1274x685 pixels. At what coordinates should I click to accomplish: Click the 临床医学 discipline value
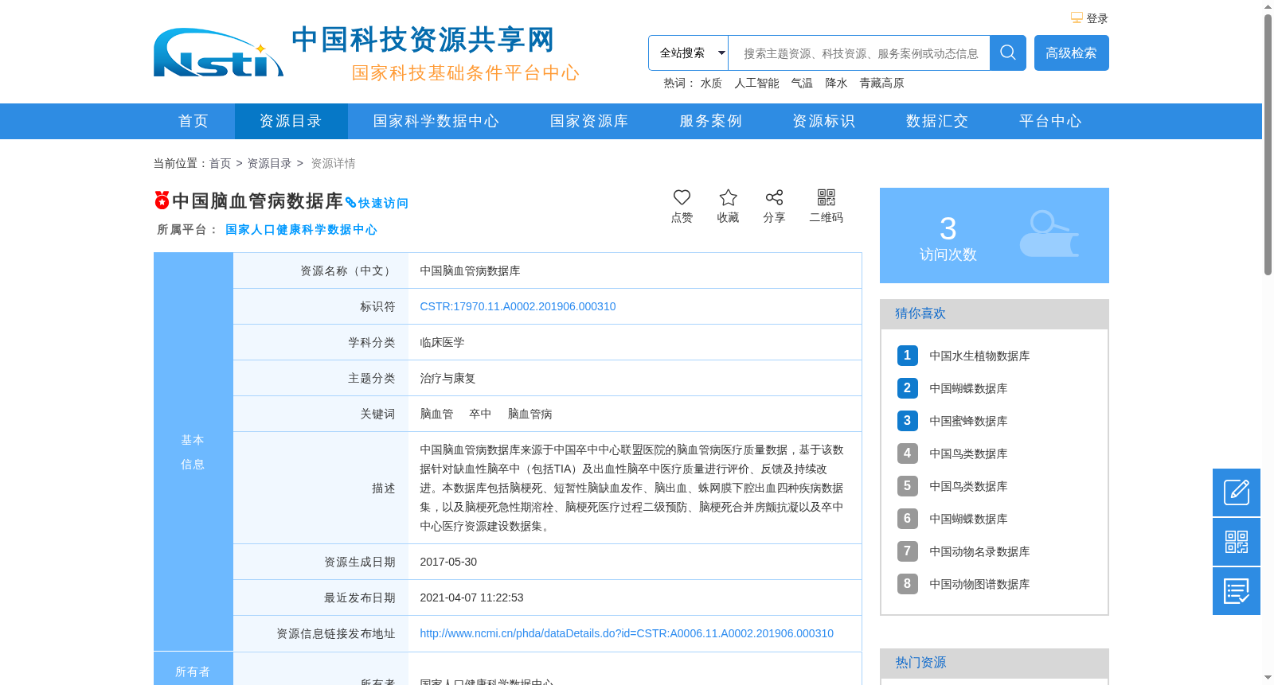click(x=442, y=342)
